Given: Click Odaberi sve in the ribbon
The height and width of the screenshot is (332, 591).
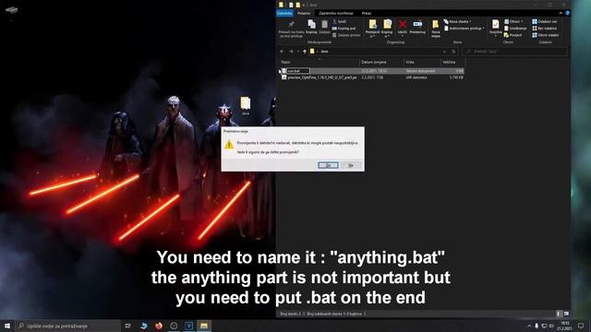Looking at the screenshot, I should coord(545,21).
